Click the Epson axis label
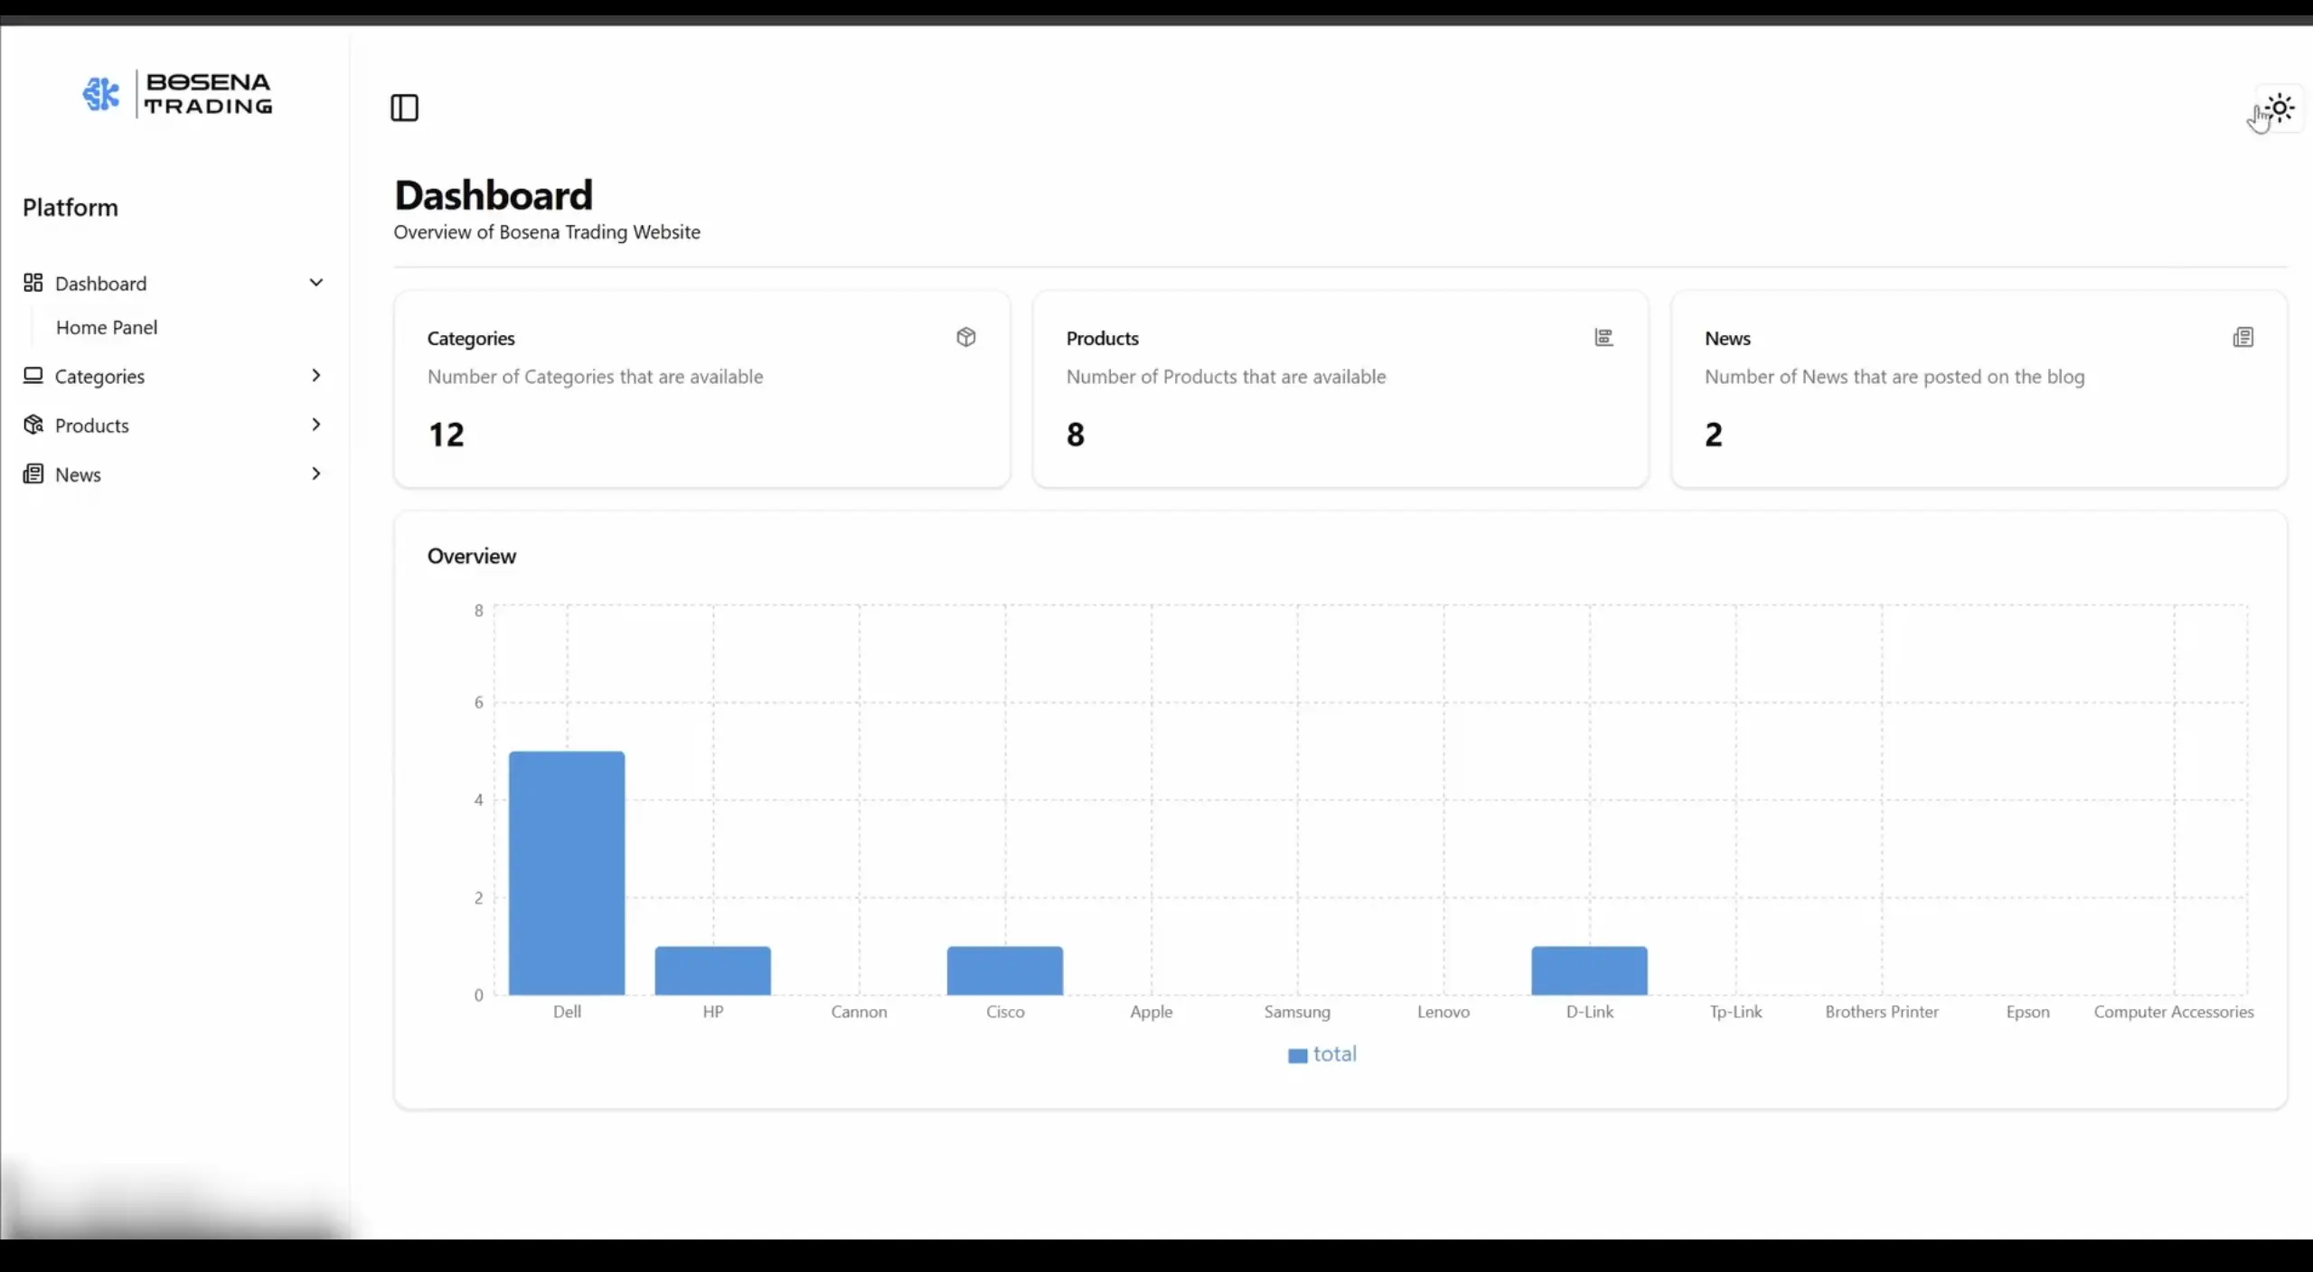Image resolution: width=2313 pixels, height=1272 pixels. [2028, 1012]
